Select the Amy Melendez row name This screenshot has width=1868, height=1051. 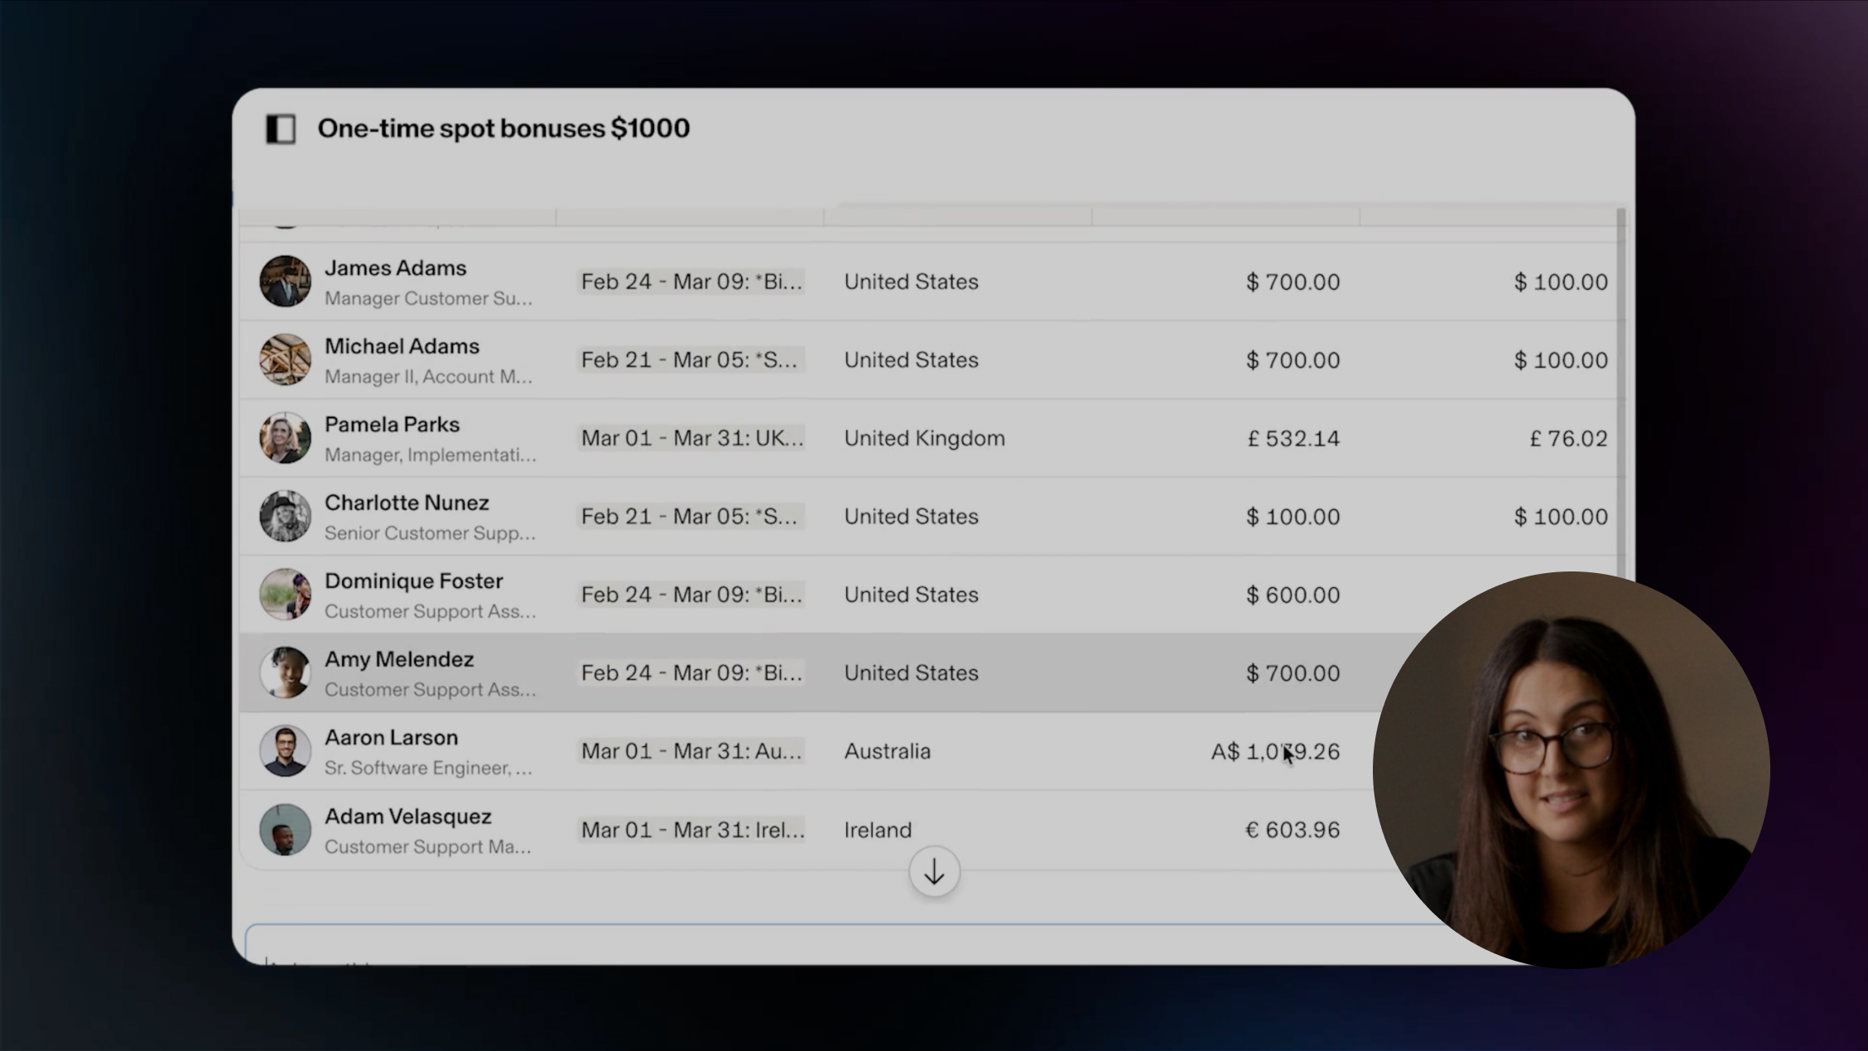click(399, 659)
